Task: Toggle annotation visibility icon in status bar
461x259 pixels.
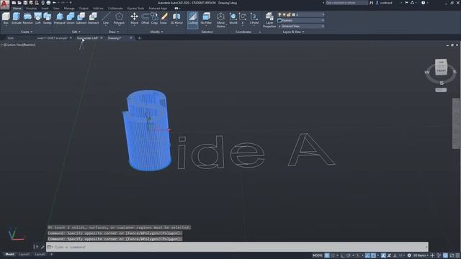Action: (x=383, y=255)
